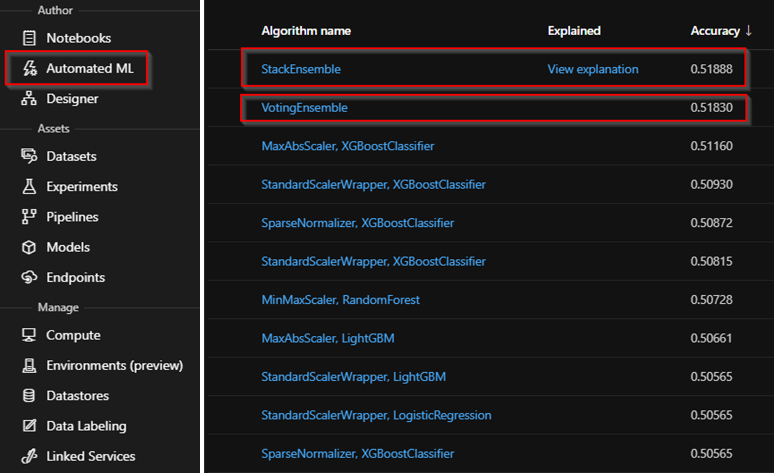
Task: Click the Models cube icon
Action: tap(29, 247)
